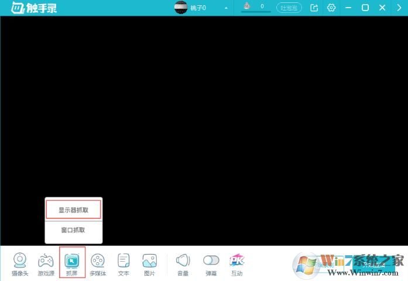Add a text (文本) source

(x=124, y=263)
